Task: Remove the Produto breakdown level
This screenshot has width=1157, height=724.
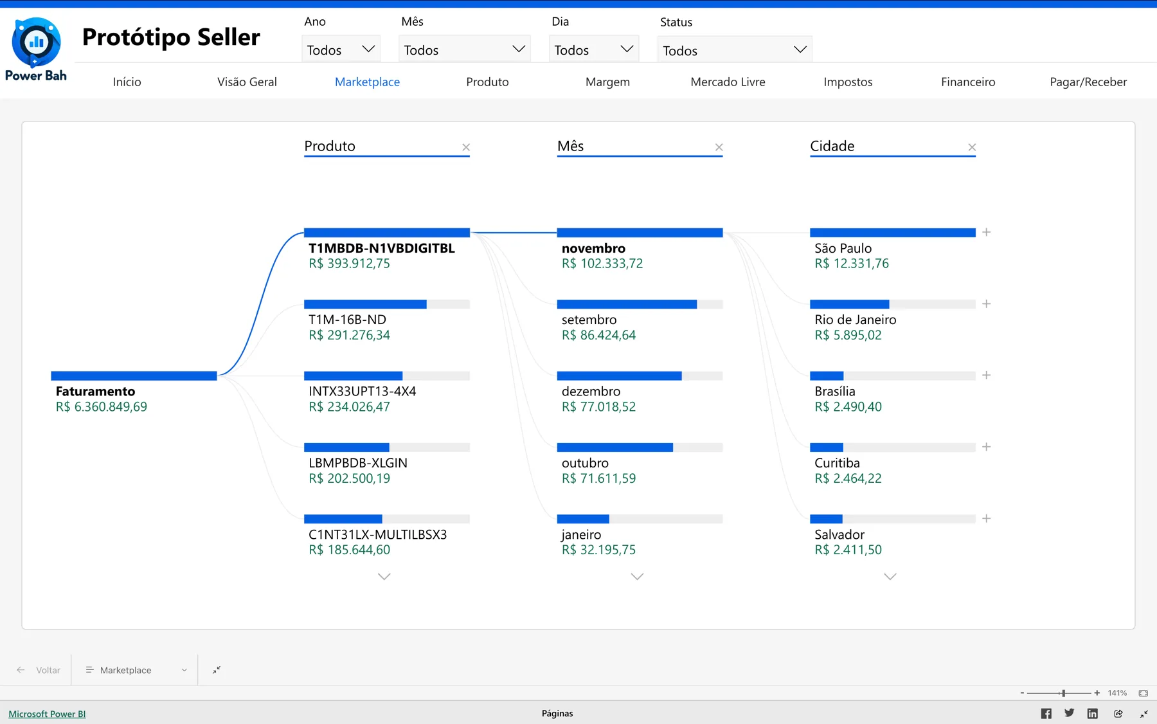Action: coord(466,147)
